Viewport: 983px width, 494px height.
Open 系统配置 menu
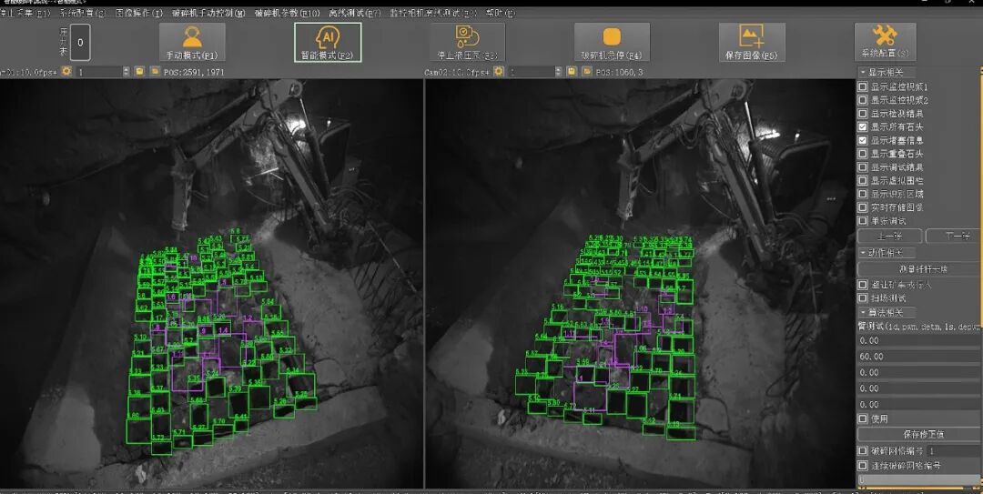83,13
